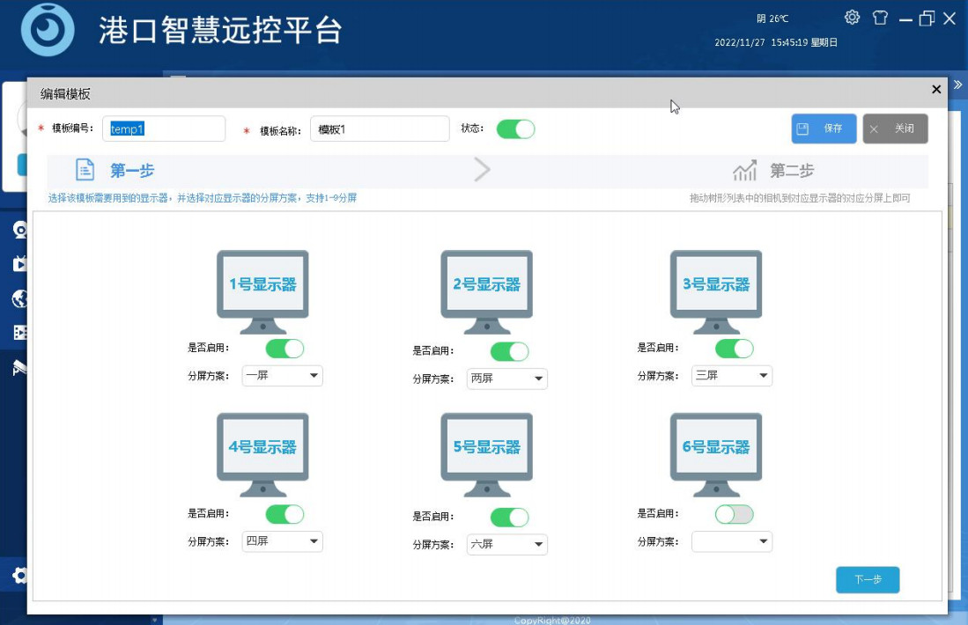The image size is (968, 625).
Task: Switch to the 第二步 step tab
Action: tap(773, 171)
